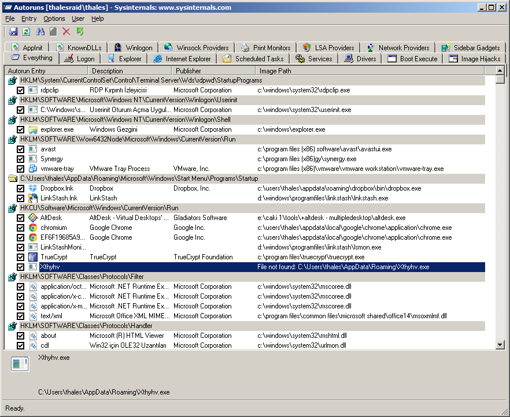Click the Startup folder yellow folder icon

[x=12, y=178]
